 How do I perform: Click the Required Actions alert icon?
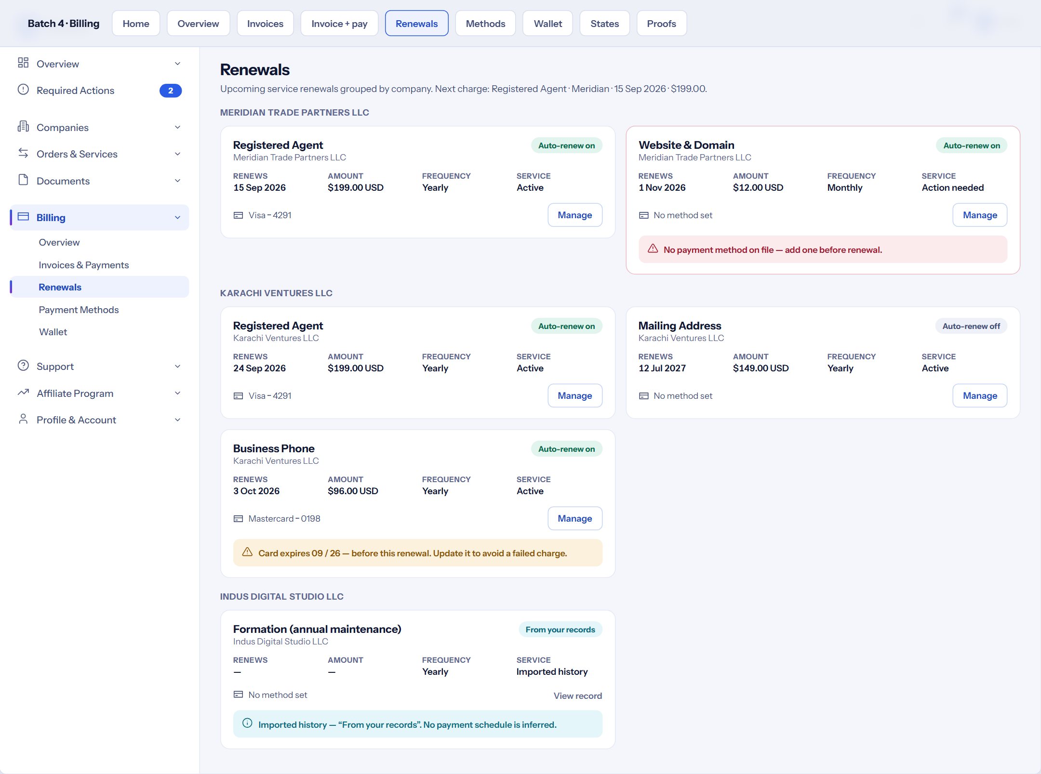pyautogui.click(x=23, y=90)
